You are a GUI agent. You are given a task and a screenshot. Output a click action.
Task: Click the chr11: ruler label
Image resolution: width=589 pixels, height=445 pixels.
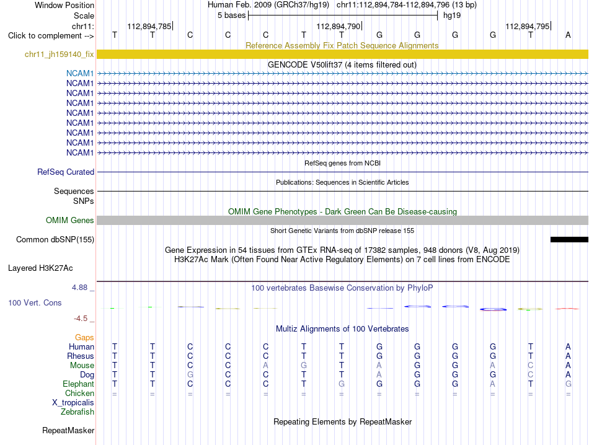pyautogui.click(x=83, y=26)
